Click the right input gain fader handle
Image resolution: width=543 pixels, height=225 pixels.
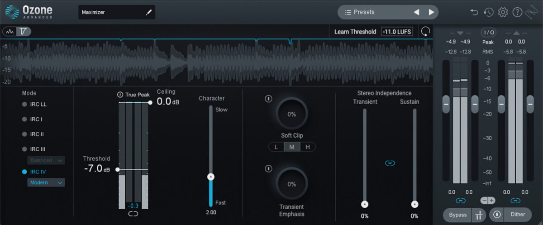(x=475, y=104)
